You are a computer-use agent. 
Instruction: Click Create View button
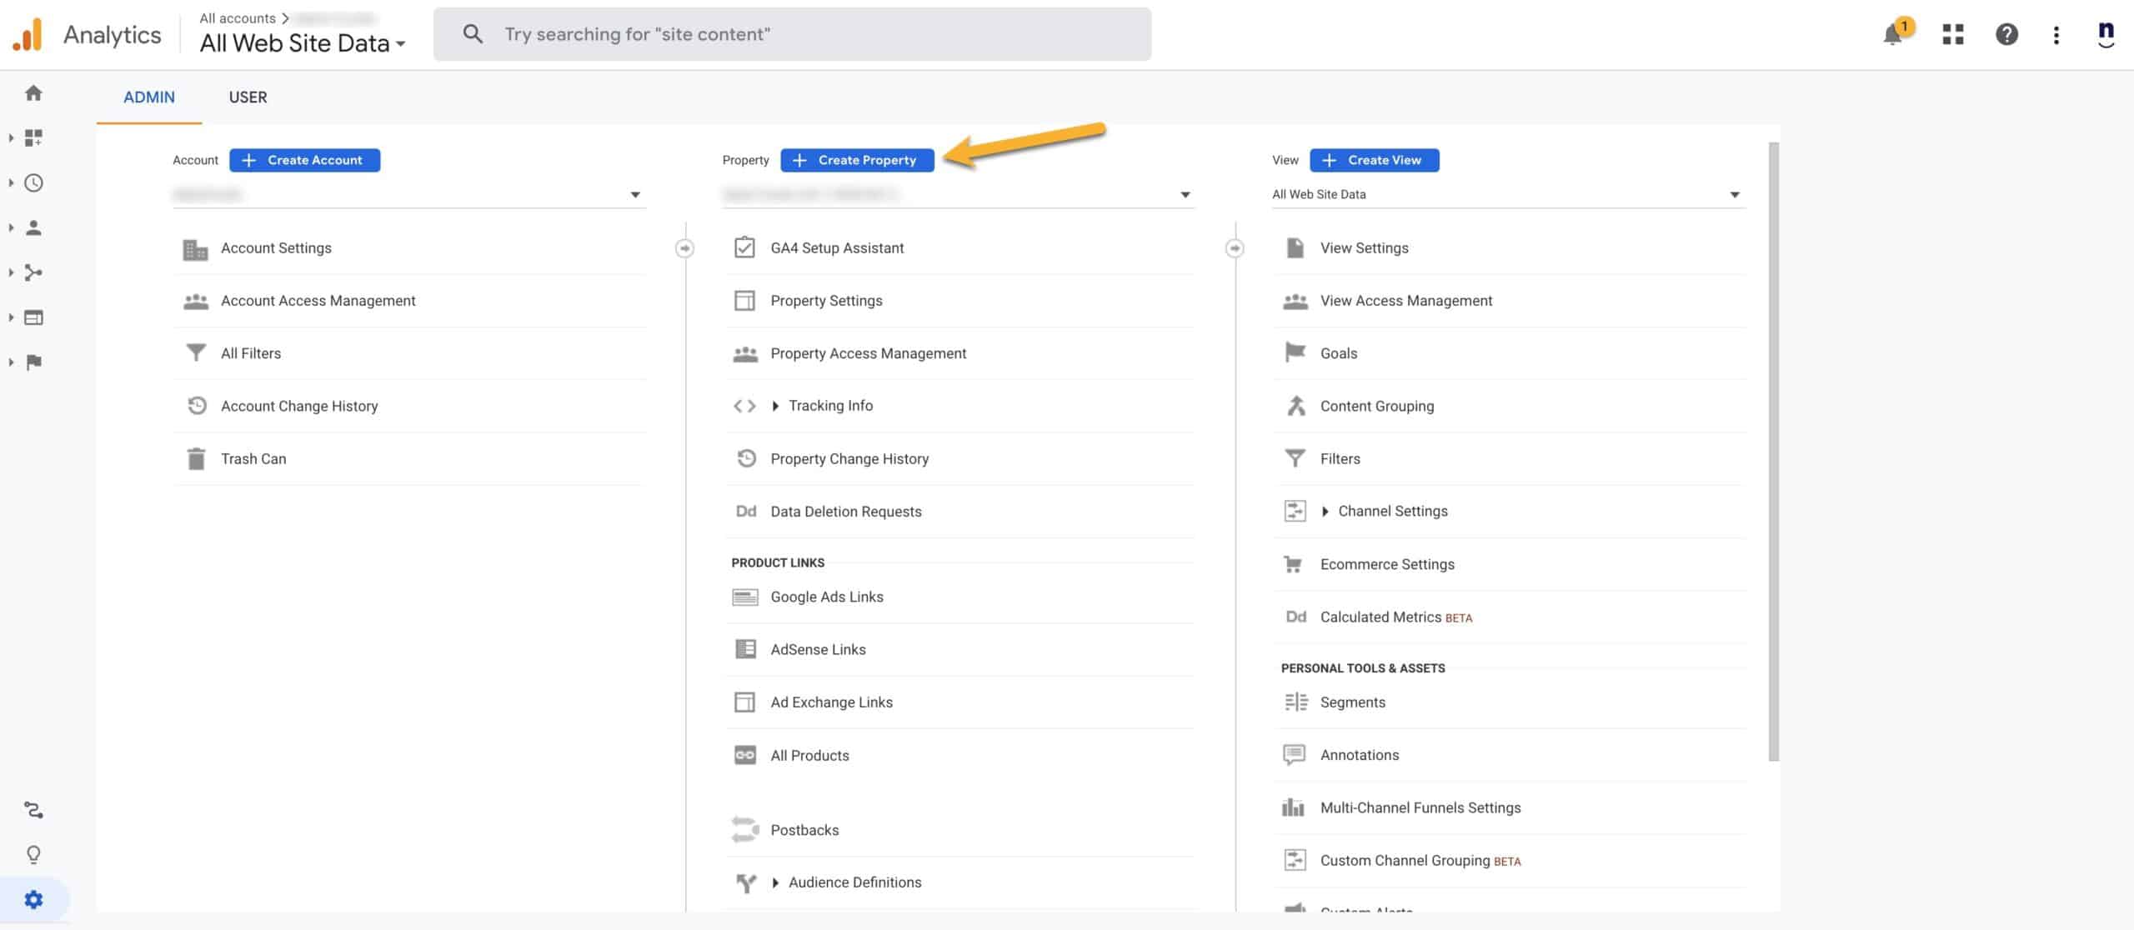coord(1375,161)
